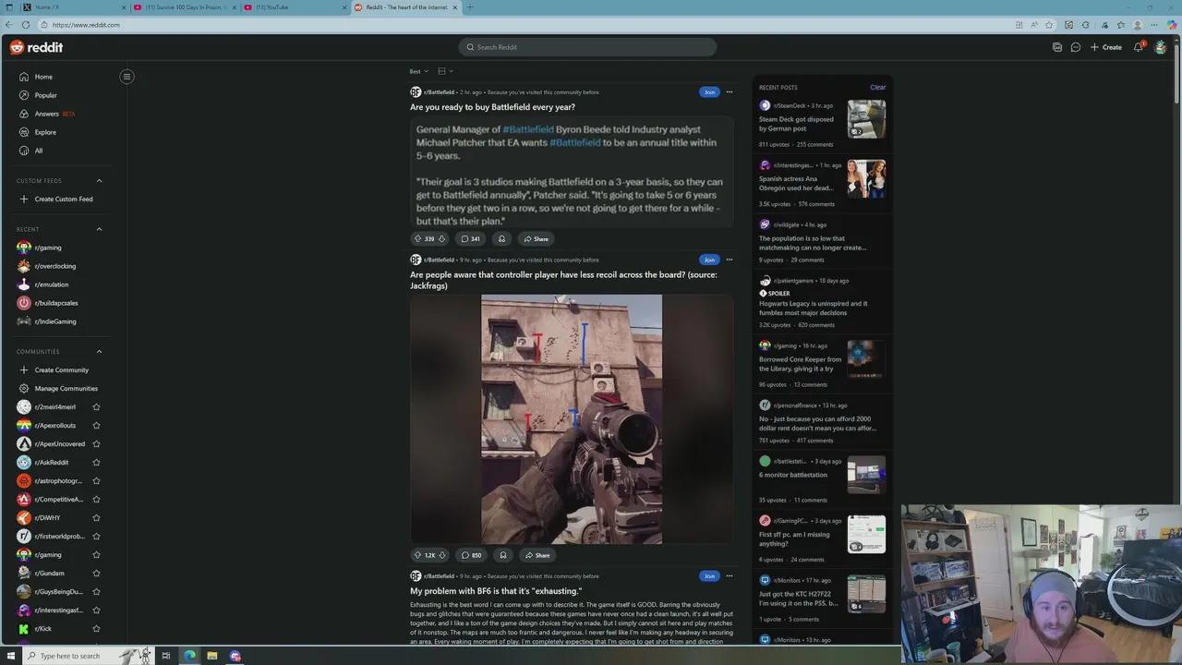Favorite r/AskReddit with its star
1182x665 pixels.
pos(96,463)
